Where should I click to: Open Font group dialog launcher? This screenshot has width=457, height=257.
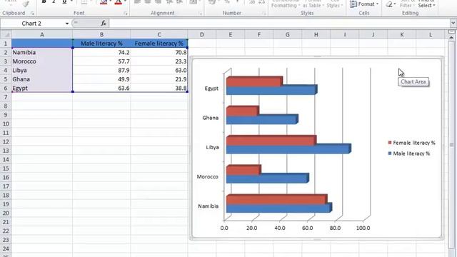tap(126, 14)
